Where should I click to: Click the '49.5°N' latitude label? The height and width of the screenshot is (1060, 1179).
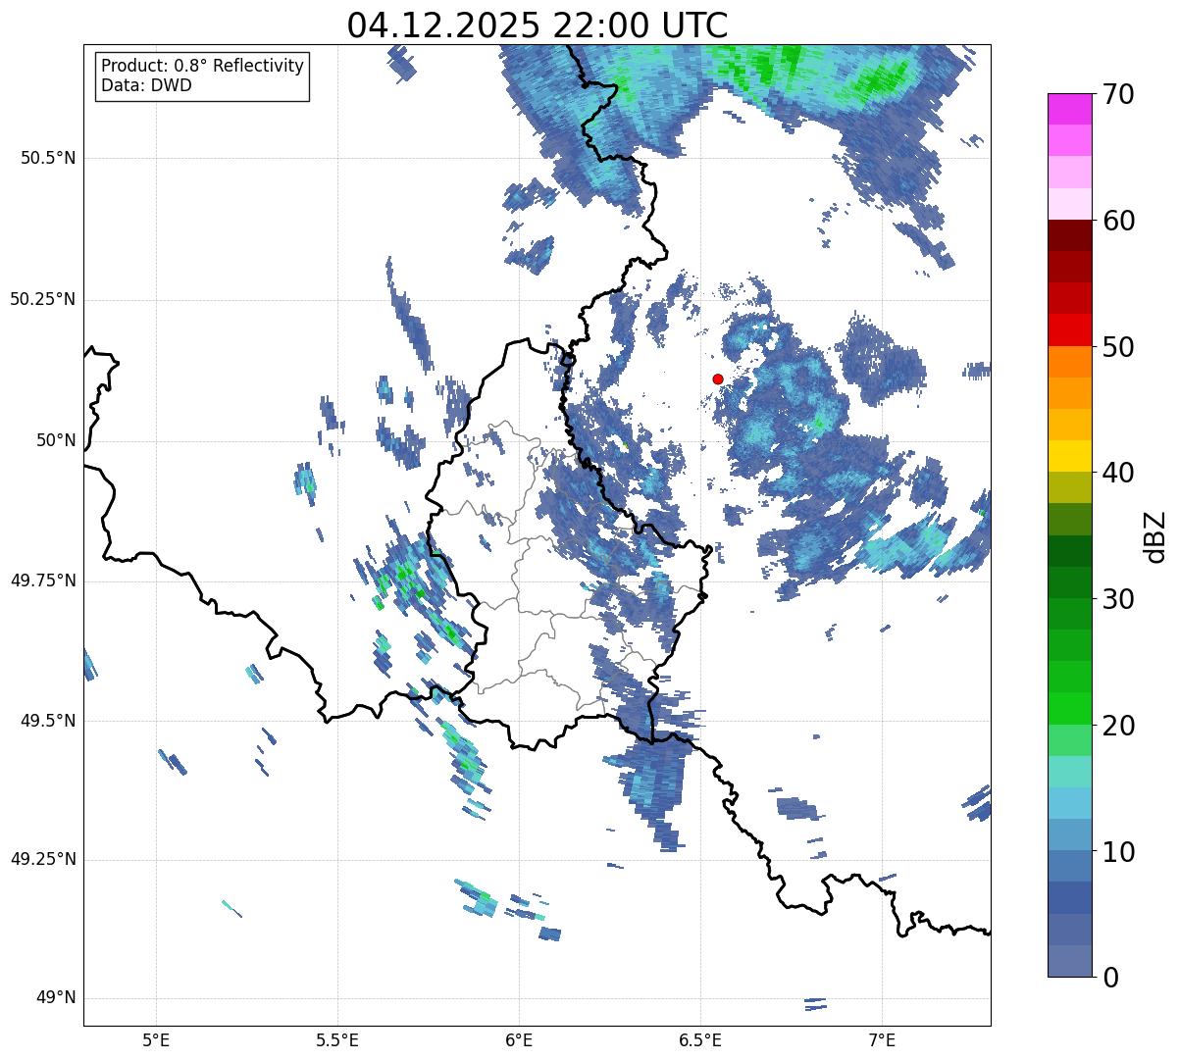(49, 721)
